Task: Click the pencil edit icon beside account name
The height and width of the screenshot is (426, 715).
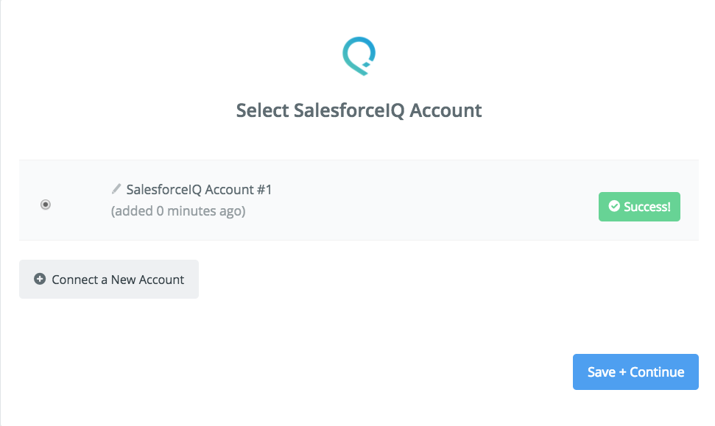Action: [x=116, y=188]
